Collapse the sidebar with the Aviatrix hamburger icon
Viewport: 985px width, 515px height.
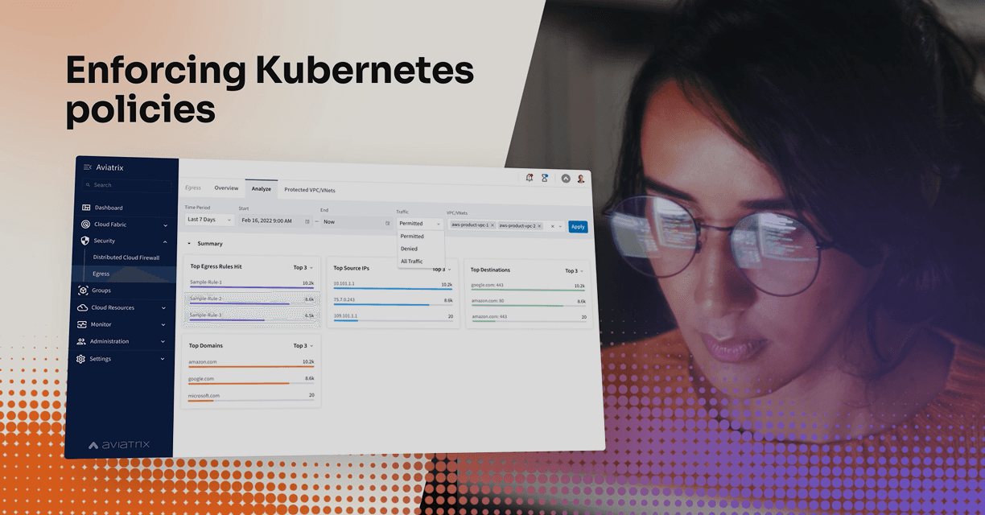click(86, 167)
